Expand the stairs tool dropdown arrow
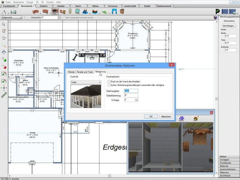 coord(90,13)
